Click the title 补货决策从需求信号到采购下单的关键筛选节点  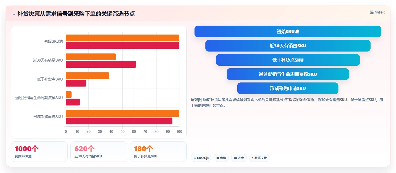pyautogui.click(x=76, y=14)
